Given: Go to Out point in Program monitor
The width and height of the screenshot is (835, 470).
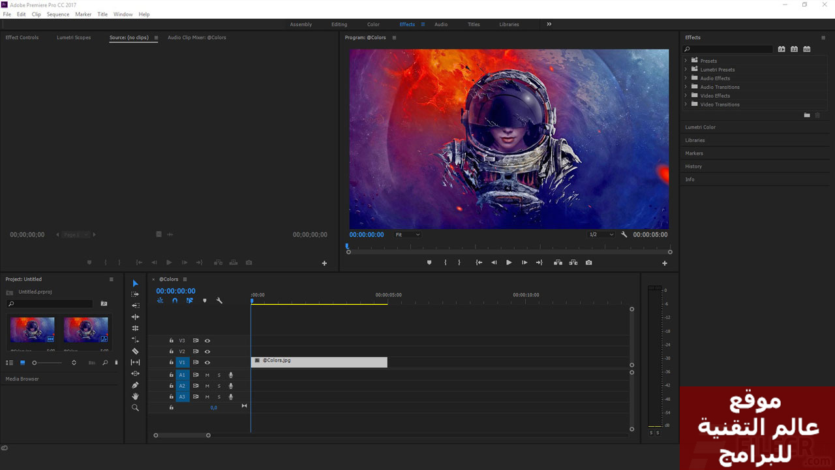Looking at the screenshot, I should click(539, 262).
